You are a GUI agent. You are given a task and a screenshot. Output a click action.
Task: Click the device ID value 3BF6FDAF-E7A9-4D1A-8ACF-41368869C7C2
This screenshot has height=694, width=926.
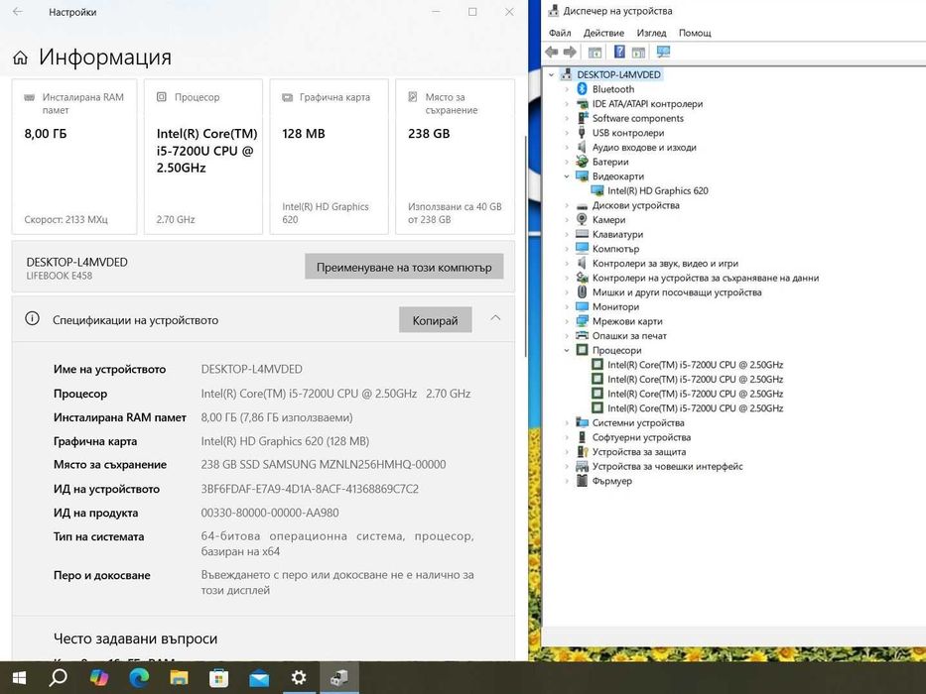[310, 489]
